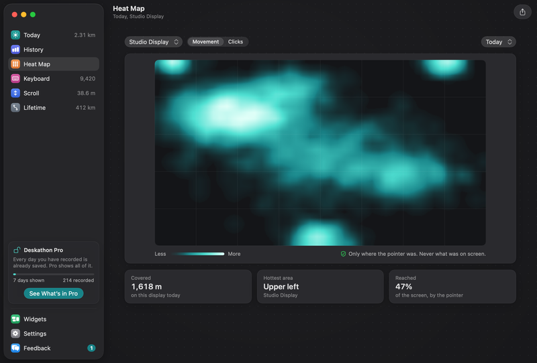Open the Today sidebar item
The height and width of the screenshot is (363, 537).
coord(54,35)
